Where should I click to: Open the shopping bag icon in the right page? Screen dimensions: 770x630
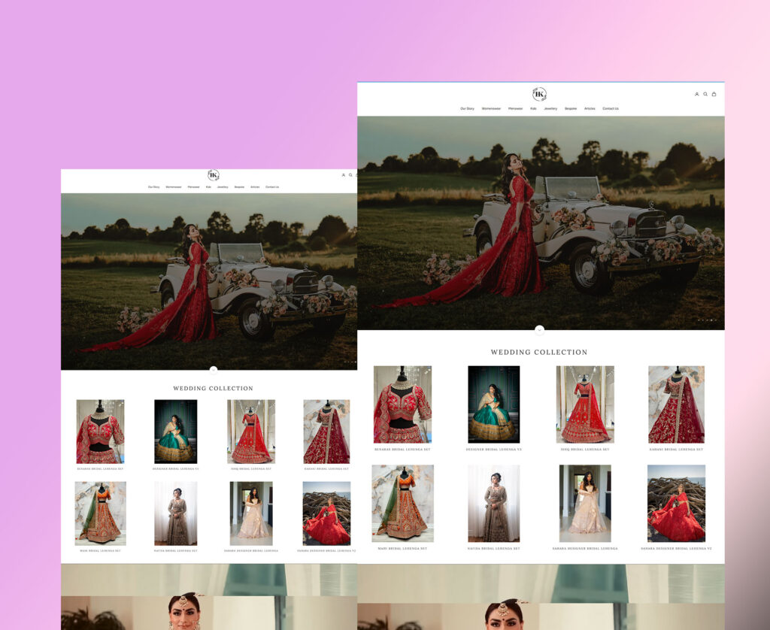point(714,94)
